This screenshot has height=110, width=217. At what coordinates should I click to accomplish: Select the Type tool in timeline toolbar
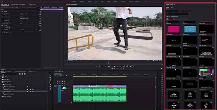pyautogui.click(x=50, y=89)
